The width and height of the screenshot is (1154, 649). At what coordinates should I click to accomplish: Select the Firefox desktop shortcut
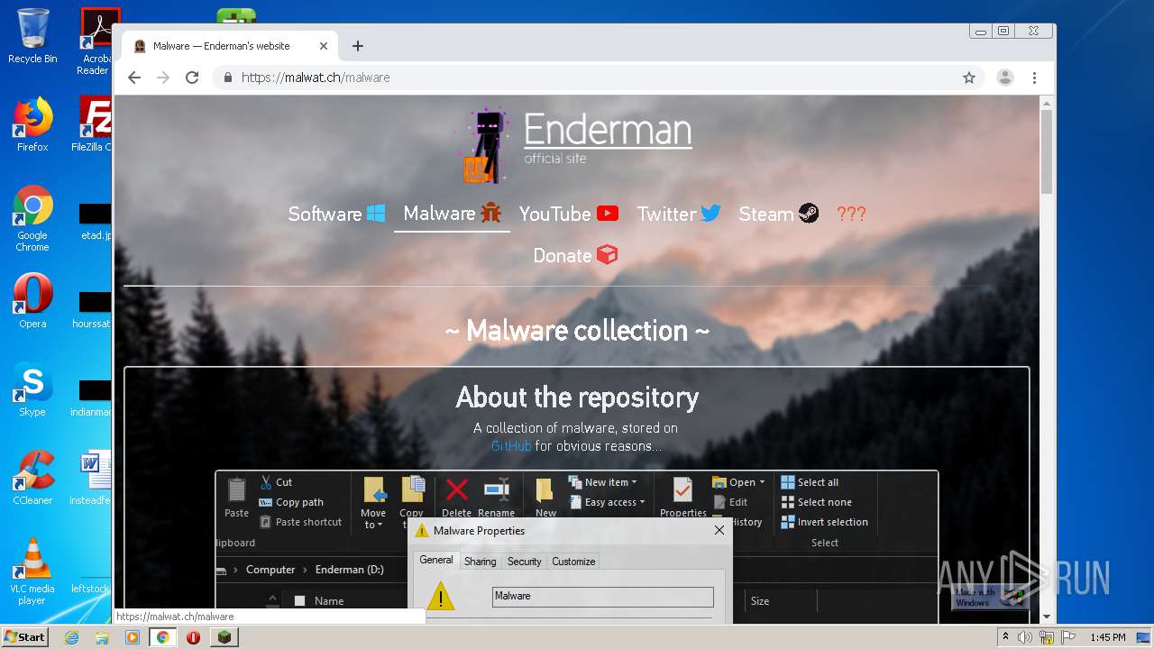point(32,124)
